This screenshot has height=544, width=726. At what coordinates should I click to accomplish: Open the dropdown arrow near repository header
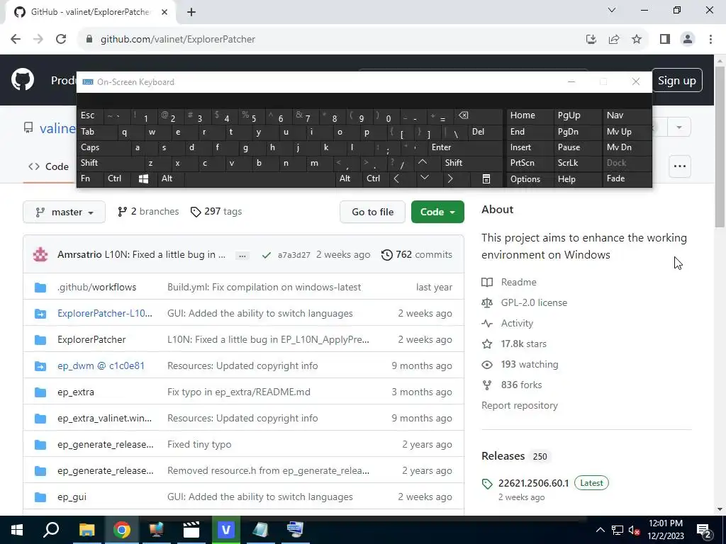[x=679, y=127]
